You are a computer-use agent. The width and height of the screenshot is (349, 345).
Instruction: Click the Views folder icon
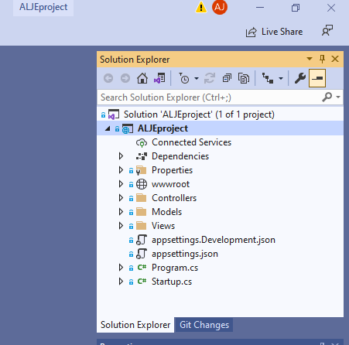pyautogui.click(x=141, y=226)
